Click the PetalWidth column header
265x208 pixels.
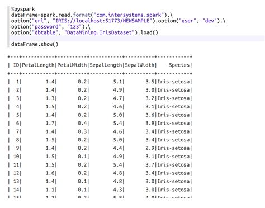click(72, 65)
